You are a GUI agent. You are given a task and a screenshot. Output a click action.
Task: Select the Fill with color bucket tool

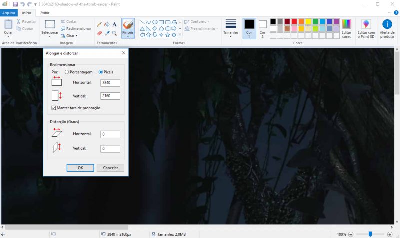pyautogui.click(x=107, y=24)
